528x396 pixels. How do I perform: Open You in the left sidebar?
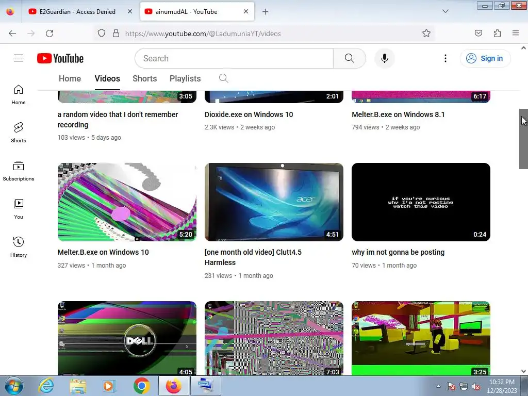19,209
